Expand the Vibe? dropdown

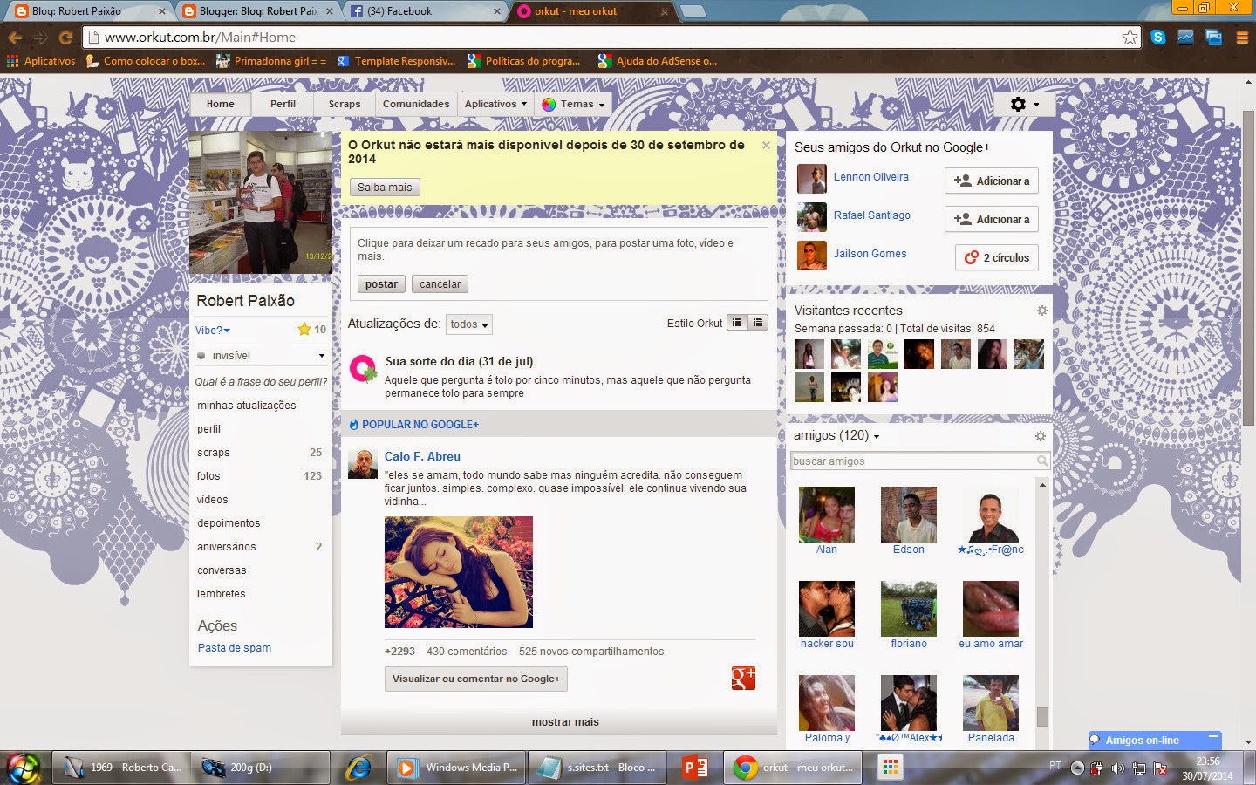point(213,330)
